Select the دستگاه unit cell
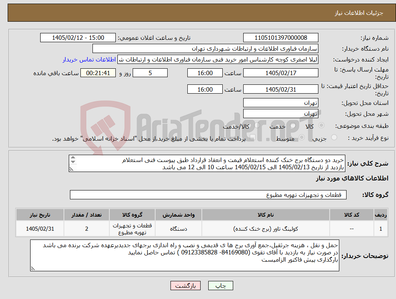This screenshot has height=299, width=396. point(179,229)
